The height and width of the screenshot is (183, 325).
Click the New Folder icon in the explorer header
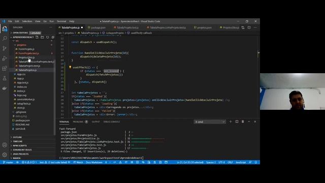coord(42,37)
